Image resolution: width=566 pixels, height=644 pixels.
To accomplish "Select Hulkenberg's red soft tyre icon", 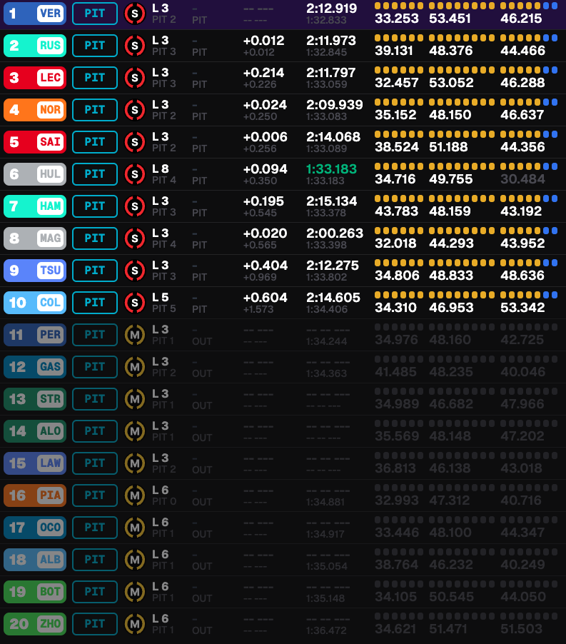I will pos(135,174).
